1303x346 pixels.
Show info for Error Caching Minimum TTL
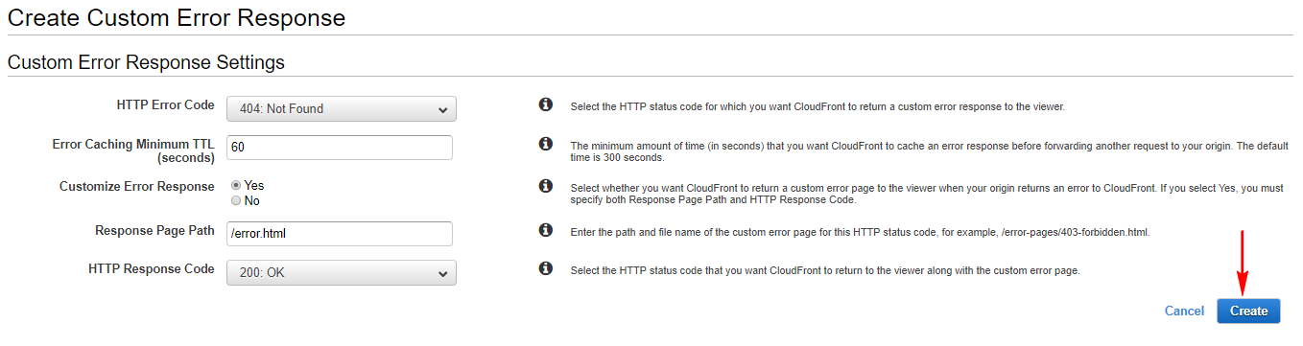coord(545,144)
